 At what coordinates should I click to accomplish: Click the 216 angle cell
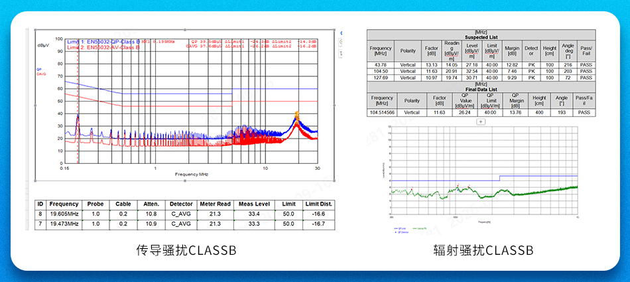point(567,65)
